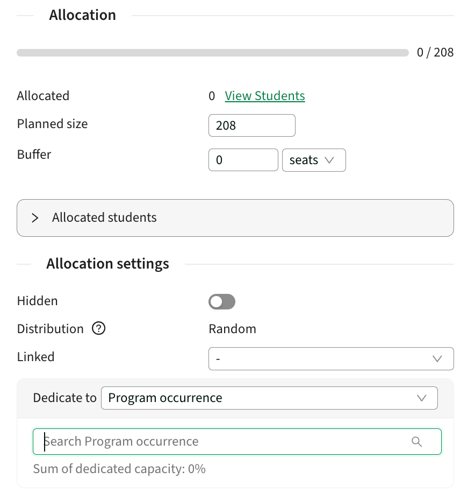Viewport: 475px width, 493px height.
Task: Open the seats unit dropdown
Action: click(314, 160)
